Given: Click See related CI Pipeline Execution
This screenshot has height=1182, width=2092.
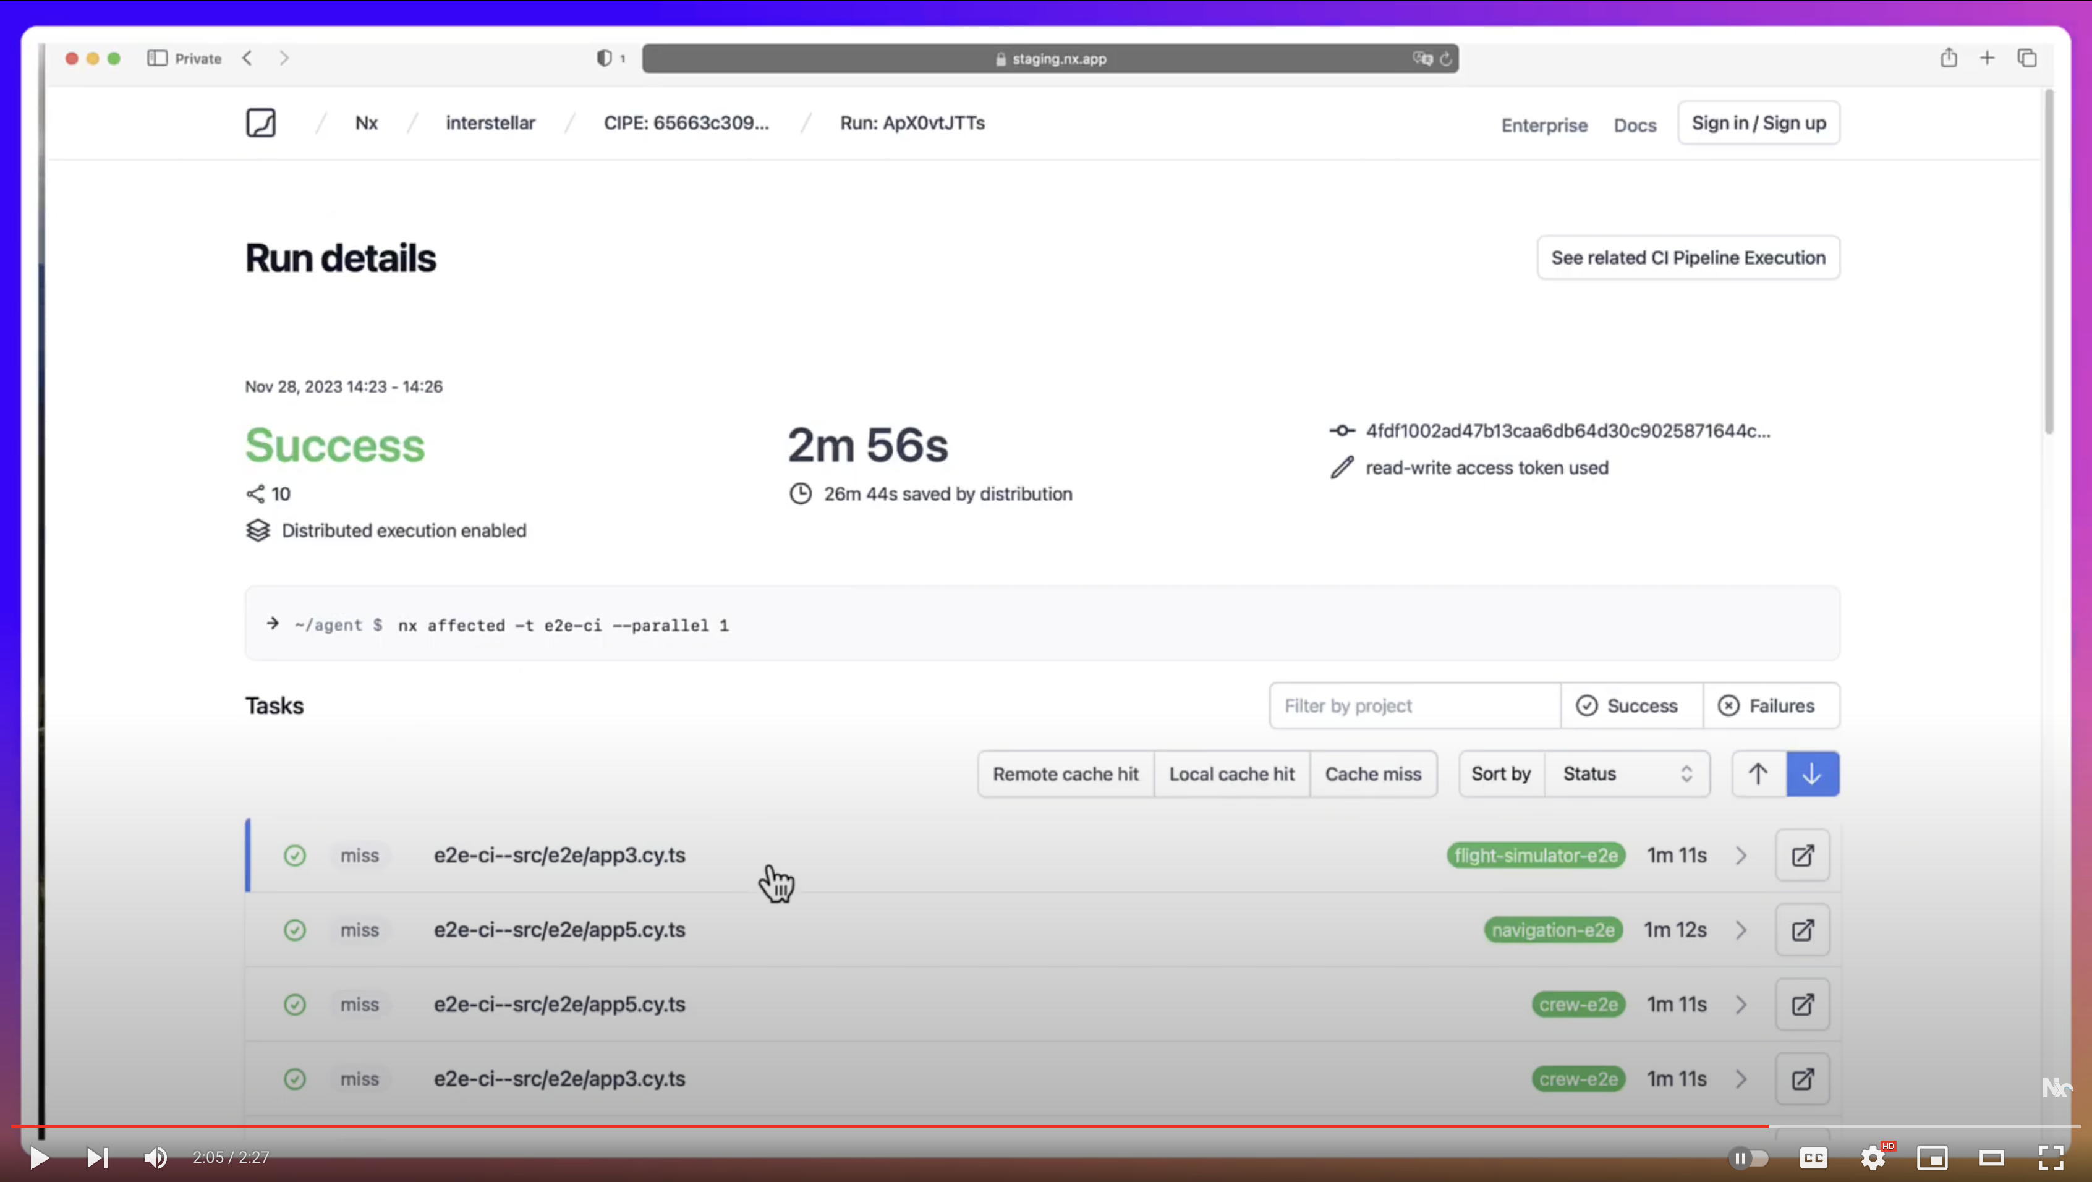Looking at the screenshot, I should click(x=1688, y=258).
